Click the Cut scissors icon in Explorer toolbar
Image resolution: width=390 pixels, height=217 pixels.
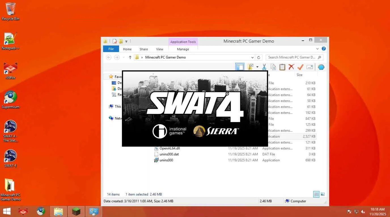[264, 67]
